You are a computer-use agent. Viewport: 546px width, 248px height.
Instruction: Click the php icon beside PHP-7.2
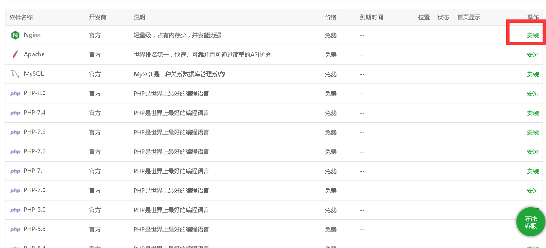point(16,152)
